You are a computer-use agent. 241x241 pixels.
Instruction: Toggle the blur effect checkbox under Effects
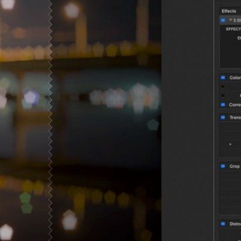pos(223,20)
